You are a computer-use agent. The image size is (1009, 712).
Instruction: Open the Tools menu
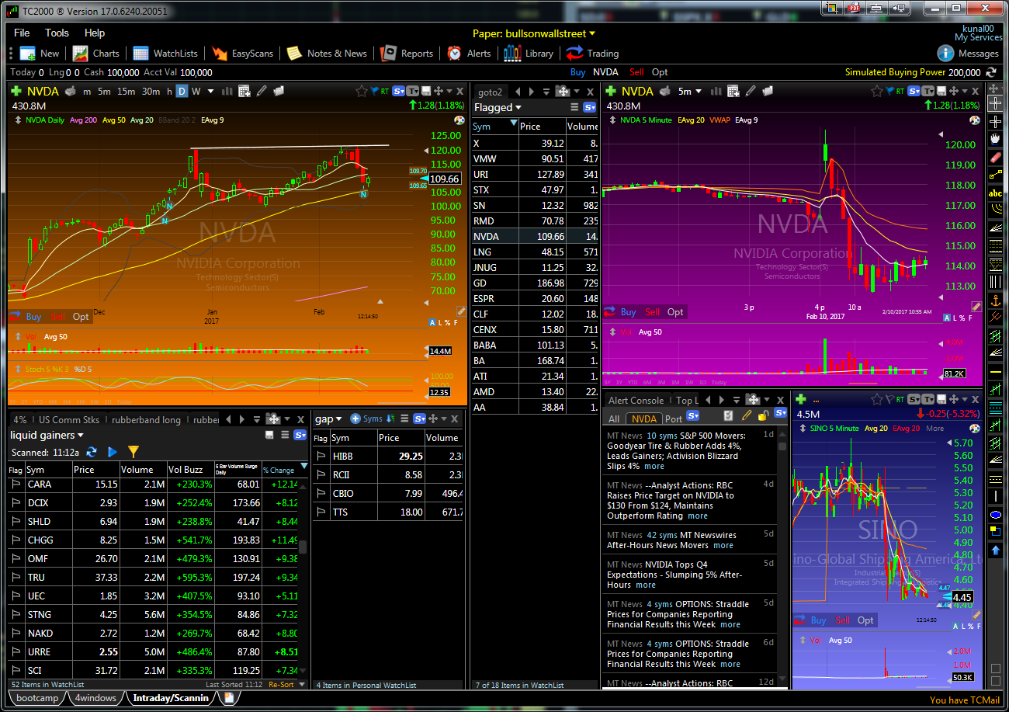coord(57,33)
